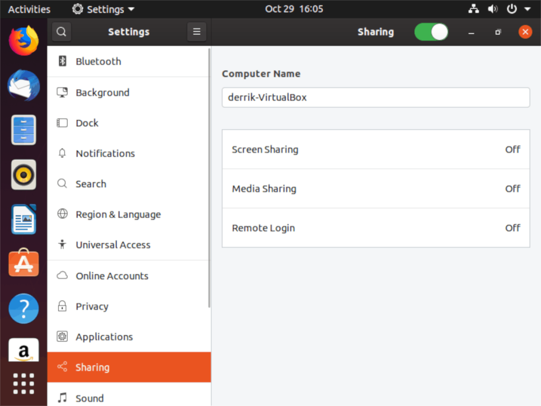Open the Screen Sharing setting row
The width and height of the screenshot is (541, 406).
point(376,150)
